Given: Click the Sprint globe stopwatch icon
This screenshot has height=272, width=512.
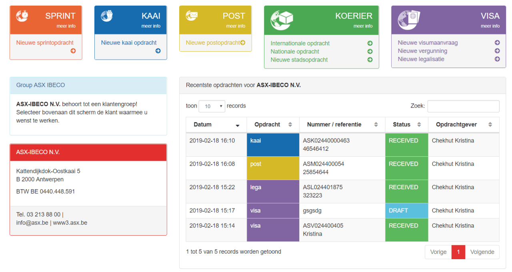Looking at the screenshot, I should tap(22, 16).
